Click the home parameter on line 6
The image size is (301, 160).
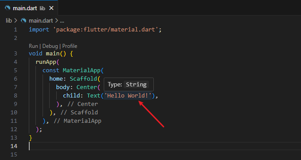click(56, 78)
